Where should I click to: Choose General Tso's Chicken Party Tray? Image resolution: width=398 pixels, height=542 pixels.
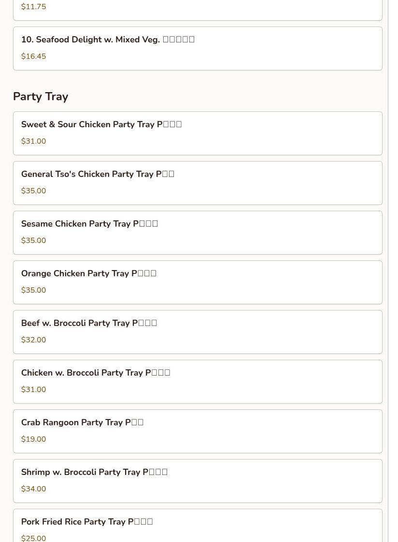pyautogui.click(x=98, y=174)
